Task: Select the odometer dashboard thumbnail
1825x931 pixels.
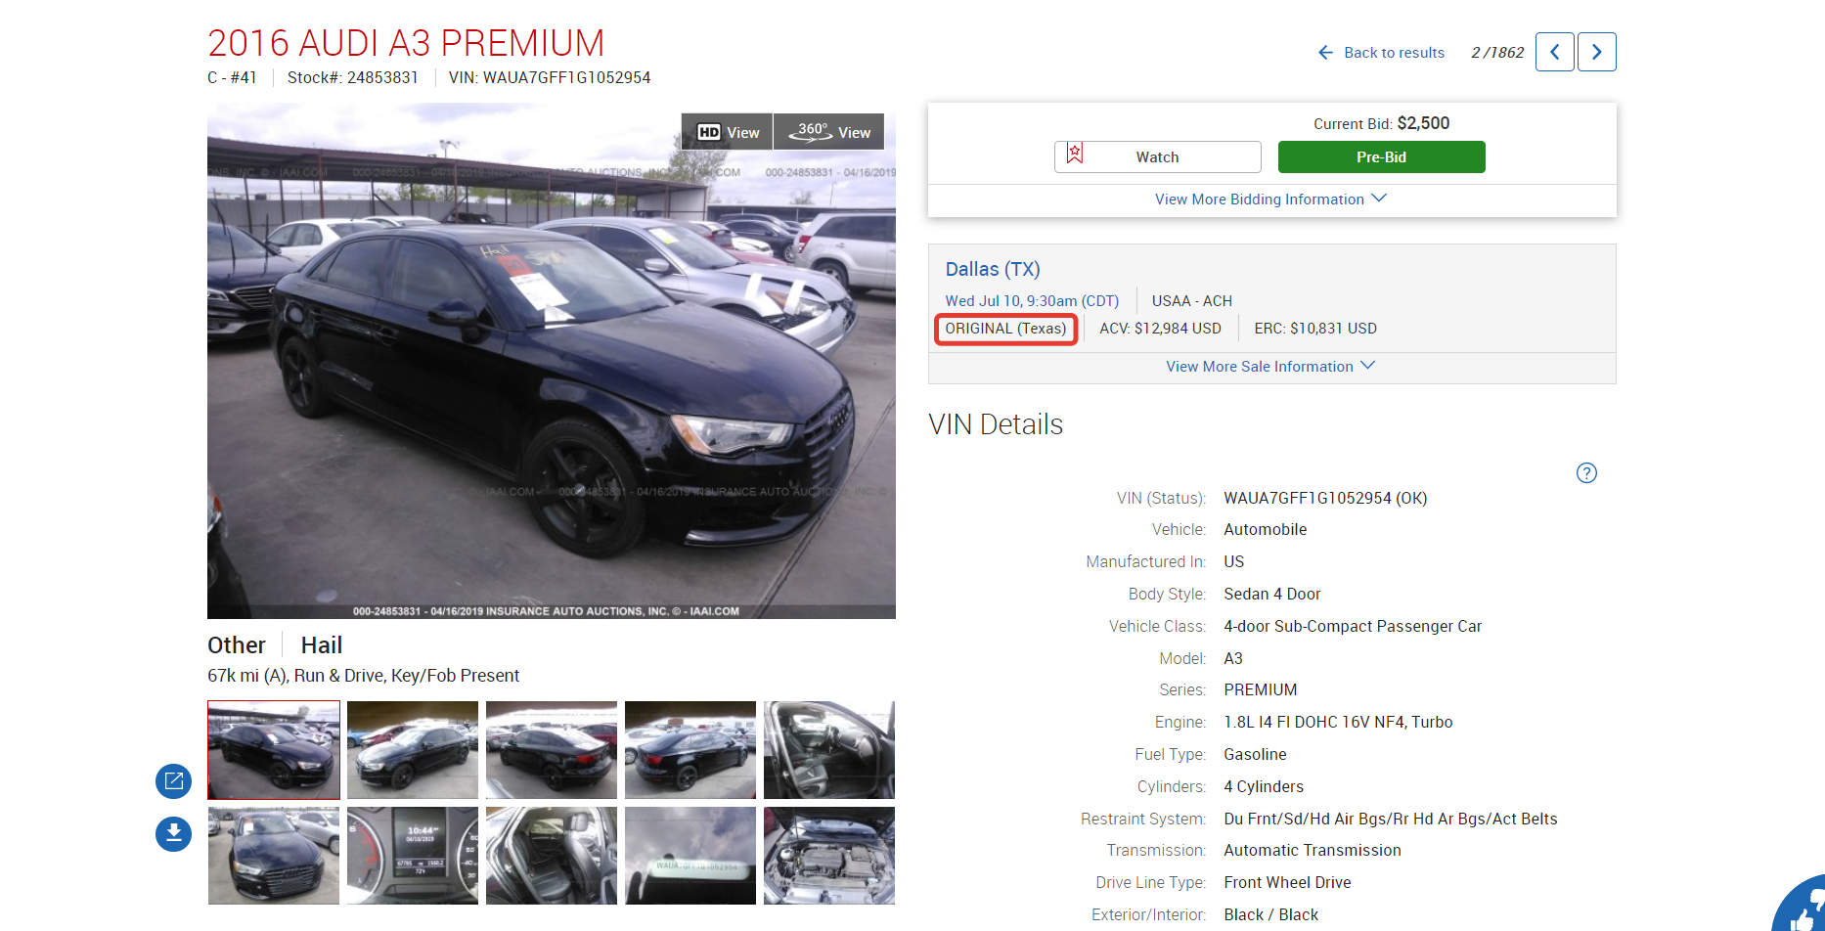Action: pos(413,856)
